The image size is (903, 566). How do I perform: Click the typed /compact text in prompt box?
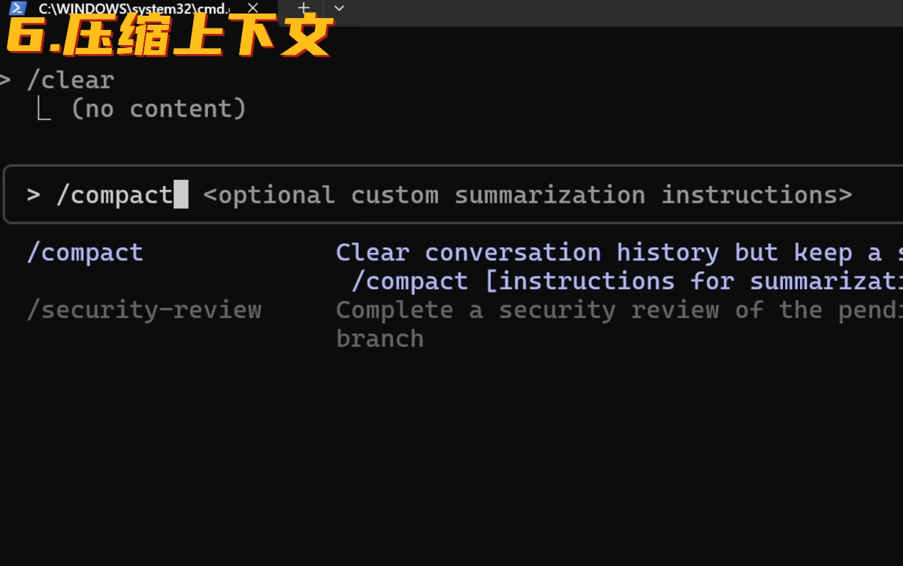point(114,195)
